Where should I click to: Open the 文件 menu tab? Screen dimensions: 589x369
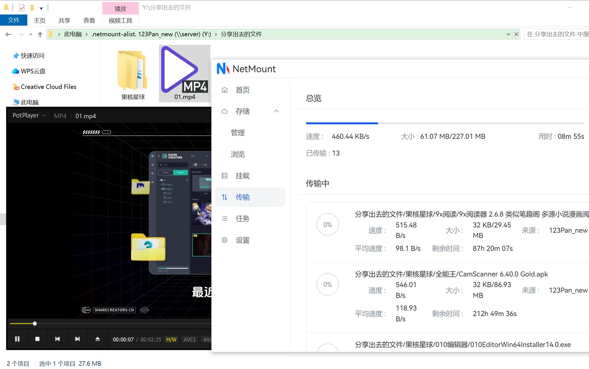pos(14,20)
